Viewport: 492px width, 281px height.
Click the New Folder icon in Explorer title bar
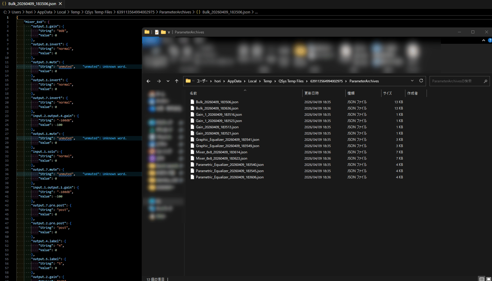[163, 32]
